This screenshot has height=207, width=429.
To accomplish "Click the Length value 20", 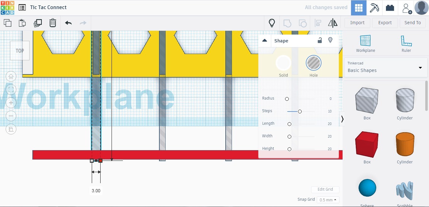I will (330, 124).
